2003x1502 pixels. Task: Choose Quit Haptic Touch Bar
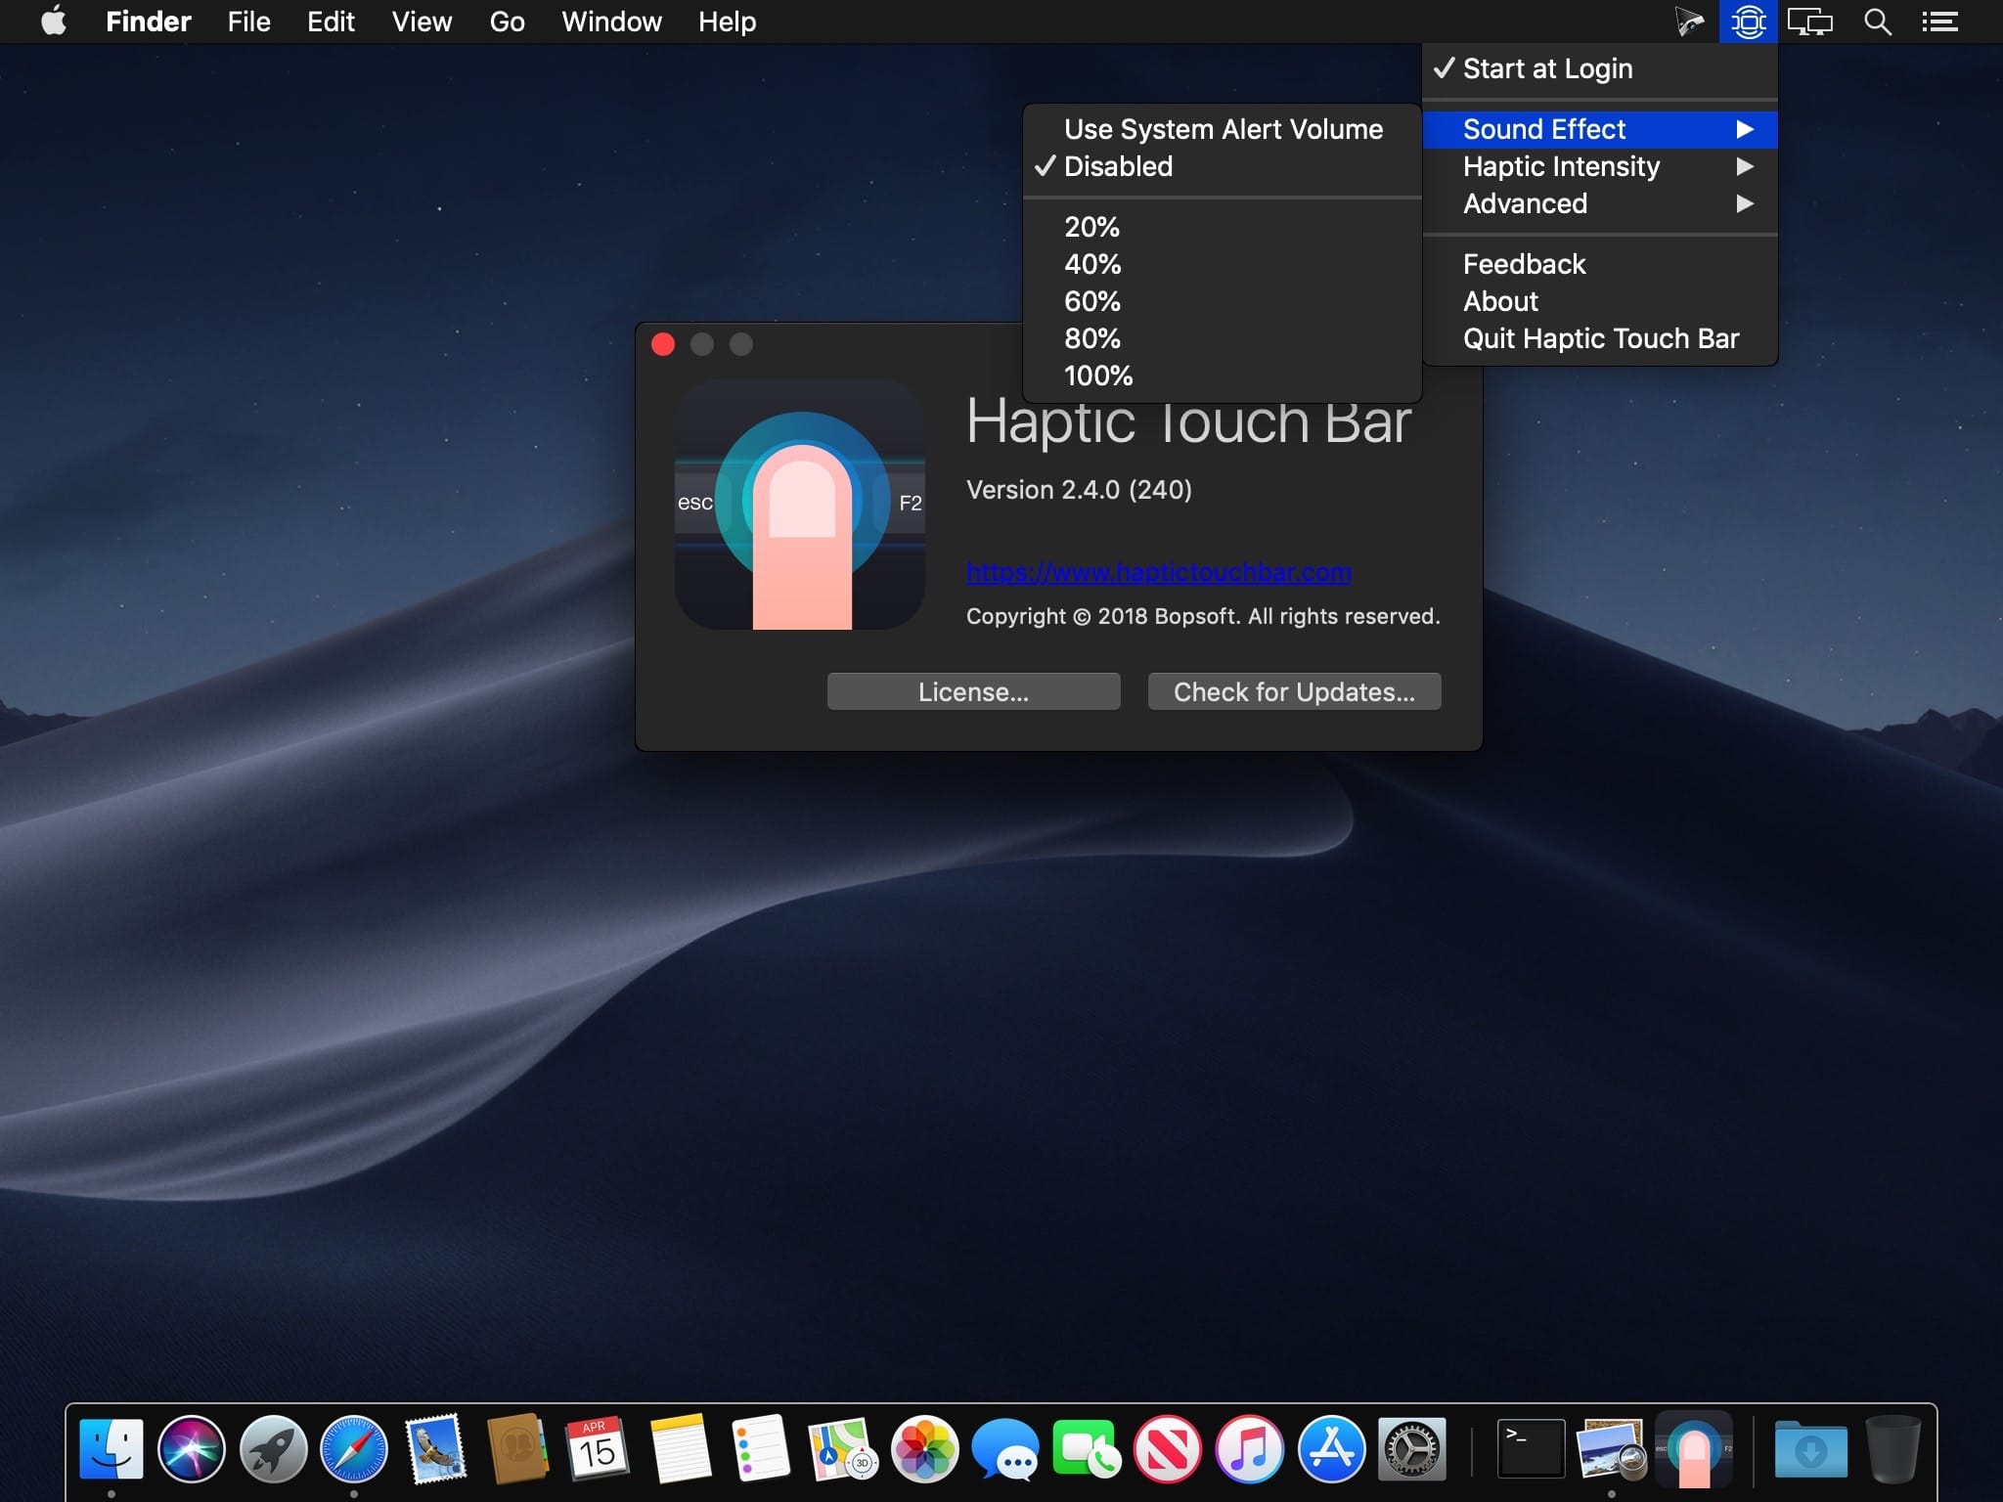coord(1600,338)
